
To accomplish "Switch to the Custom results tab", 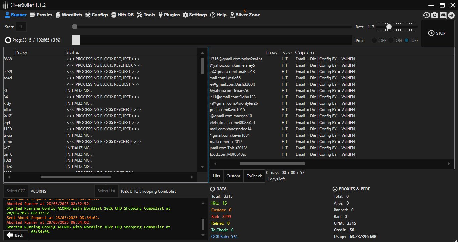I will pyautogui.click(x=233, y=176).
